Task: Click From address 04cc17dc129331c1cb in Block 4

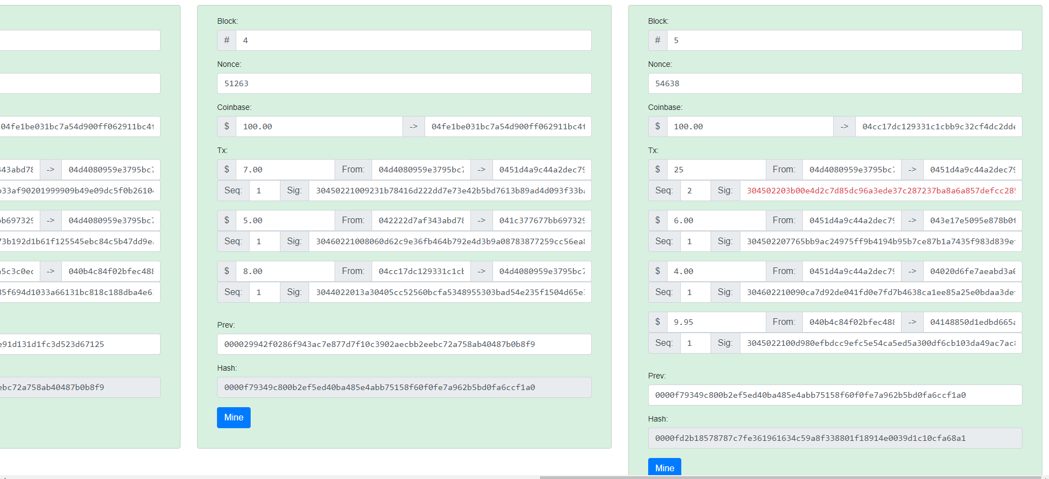Action: (421, 271)
